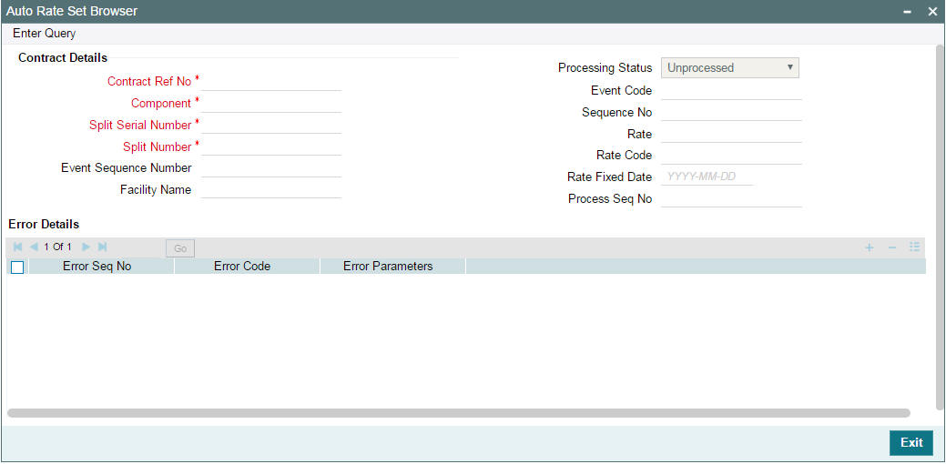
Task: Click the vertical scrollbar on the right
Action: tap(940, 227)
